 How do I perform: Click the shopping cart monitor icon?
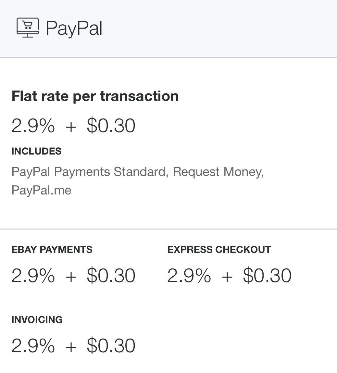click(x=28, y=28)
